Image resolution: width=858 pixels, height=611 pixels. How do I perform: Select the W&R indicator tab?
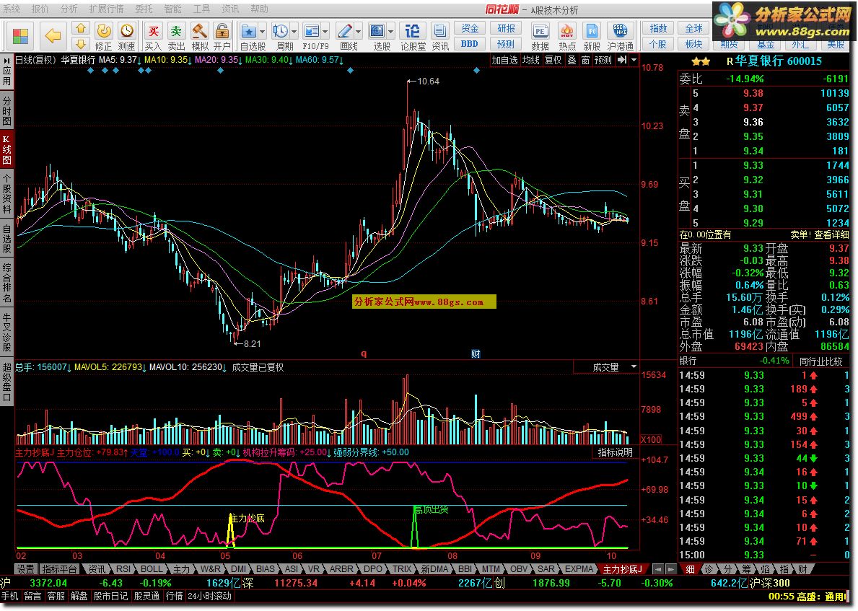(210, 569)
